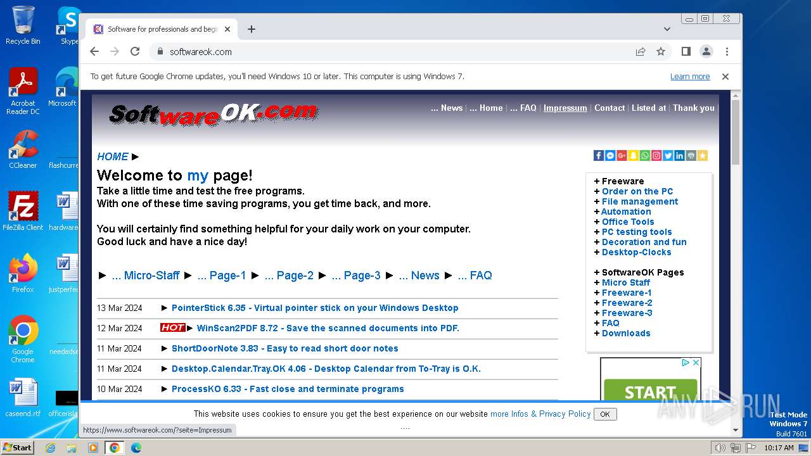Screen dimensions: 811x456
Task: Expand File management sidebar category
Action: (x=640, y=201)
